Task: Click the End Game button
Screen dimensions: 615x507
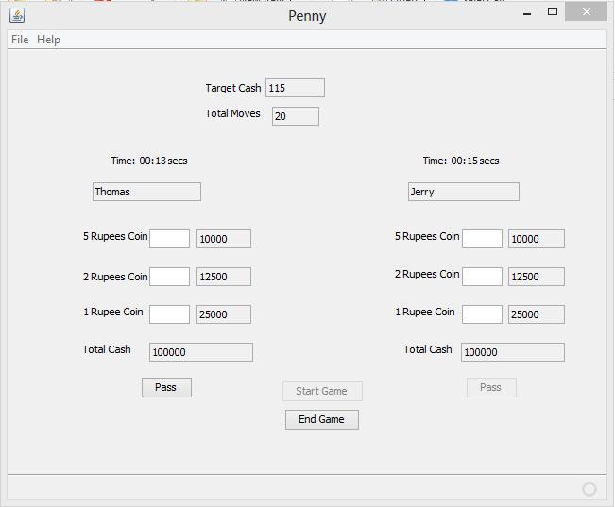Action: [321, 419]
